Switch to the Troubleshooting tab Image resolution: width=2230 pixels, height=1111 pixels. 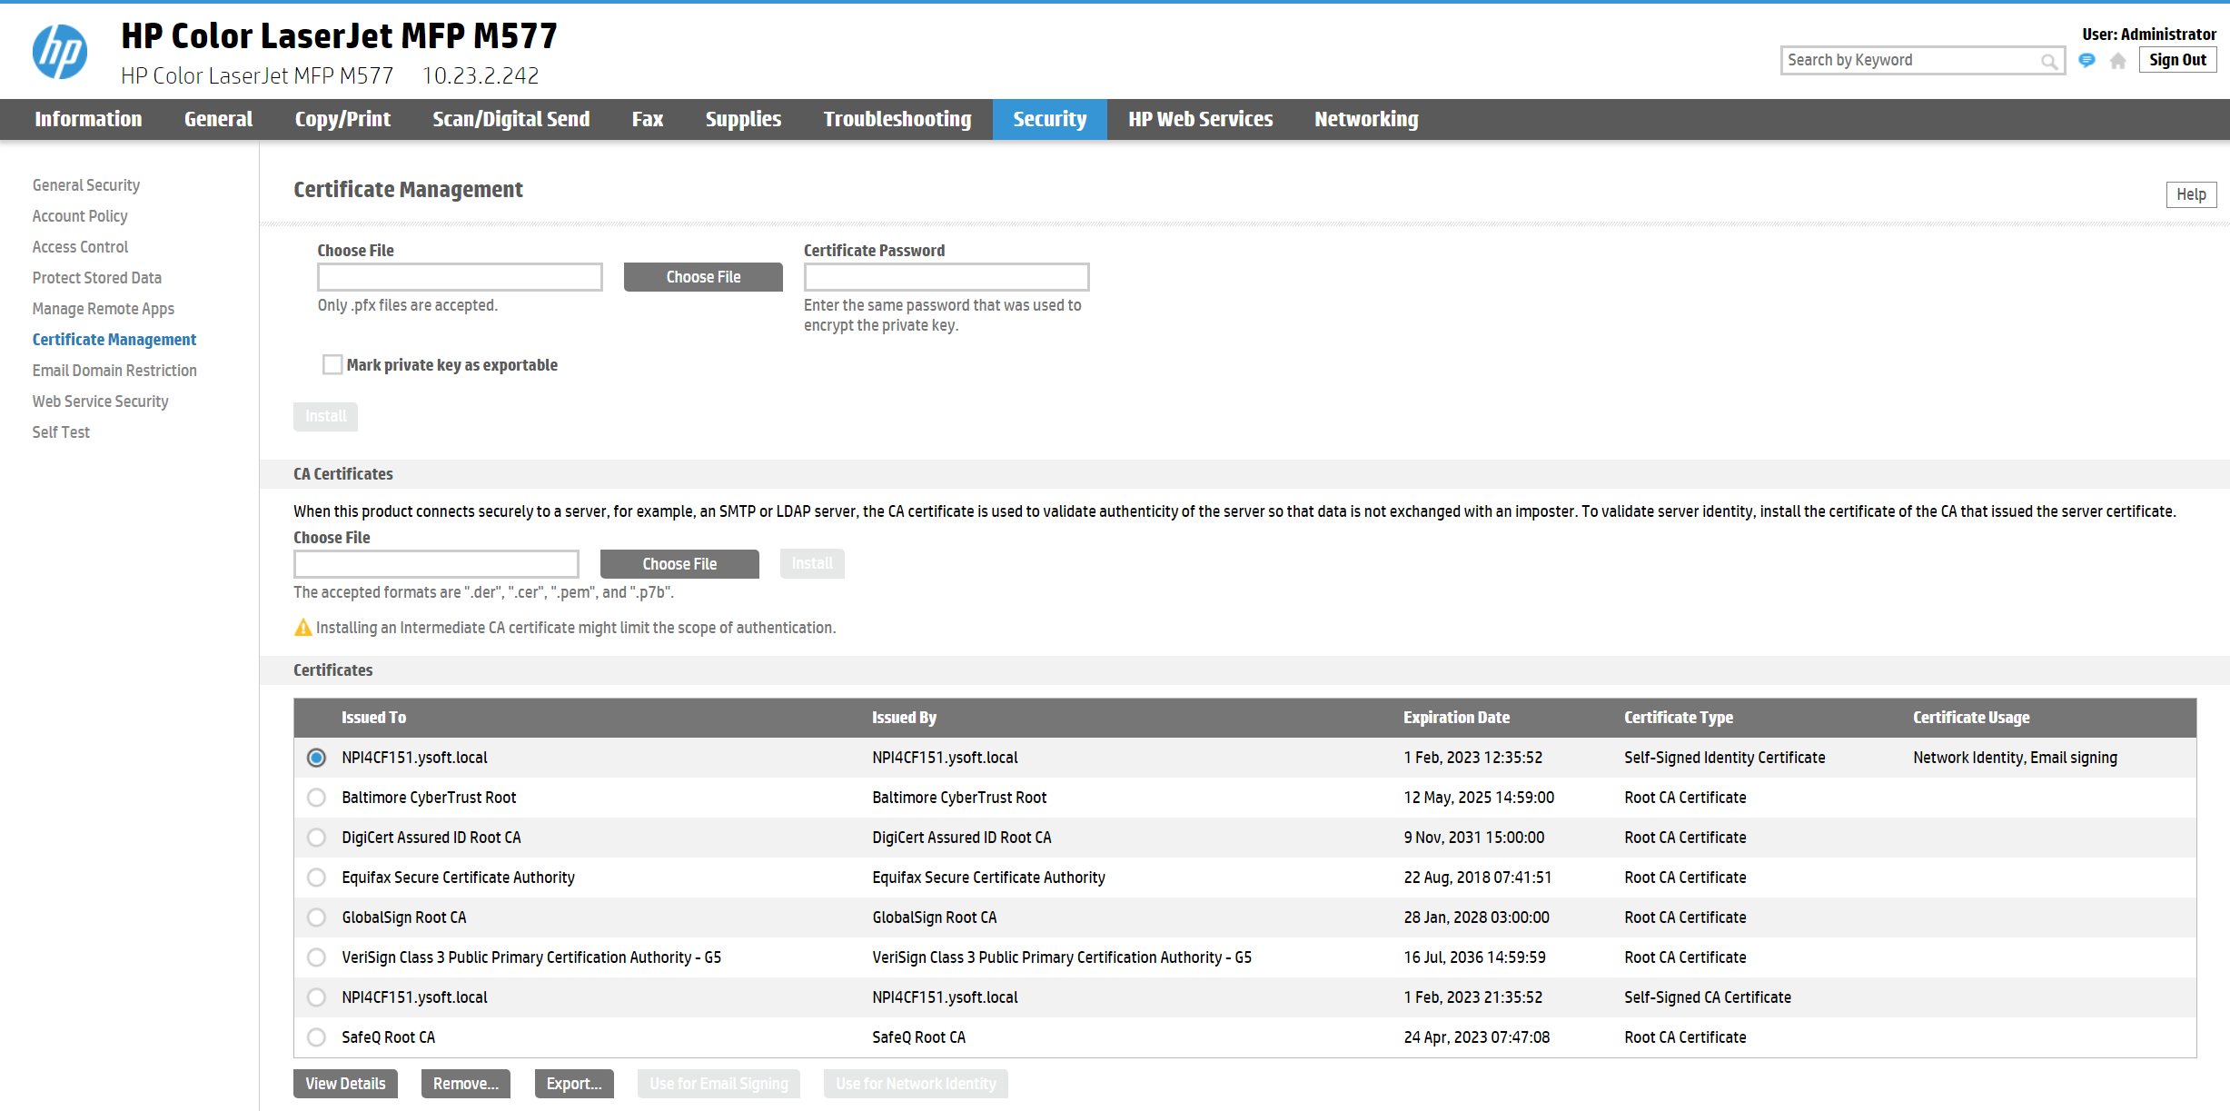(897, 119)
